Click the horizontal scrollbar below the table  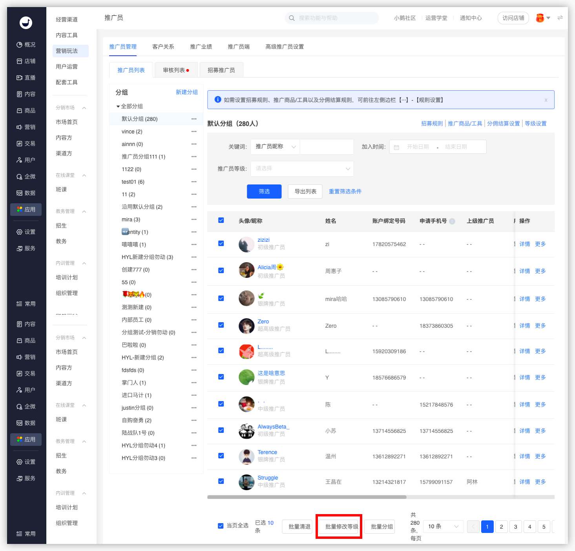307,497
